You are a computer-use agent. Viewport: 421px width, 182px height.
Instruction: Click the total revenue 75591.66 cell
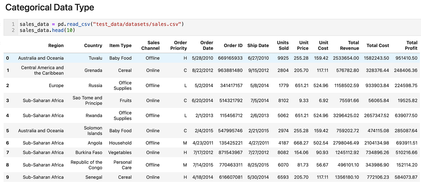[x=348, y=100]
